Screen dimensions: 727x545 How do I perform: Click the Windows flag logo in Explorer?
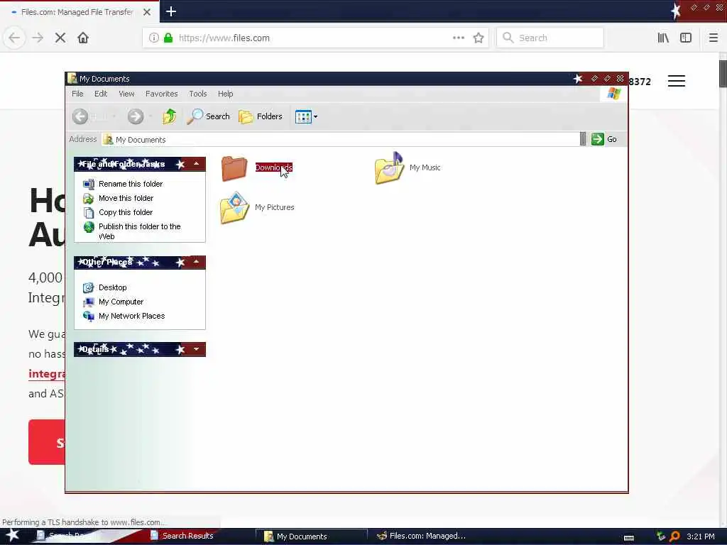pos(614,94)
